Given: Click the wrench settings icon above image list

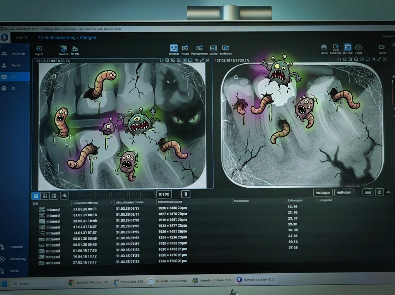Looking at the screenshot, I should [65, 196].
